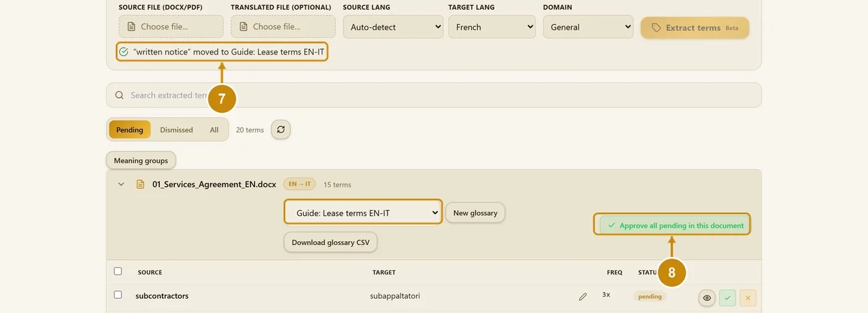This screenshot has height=313, width=868.
Task: Click the SOURCE column header
Action: (150, 272)
